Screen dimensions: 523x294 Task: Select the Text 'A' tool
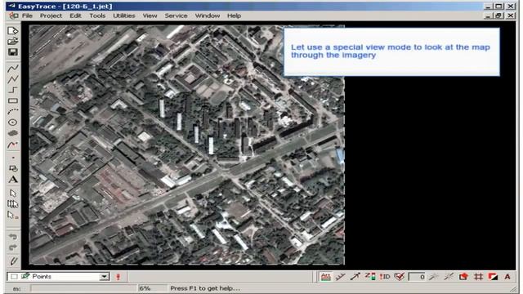(x=13, y=180)
